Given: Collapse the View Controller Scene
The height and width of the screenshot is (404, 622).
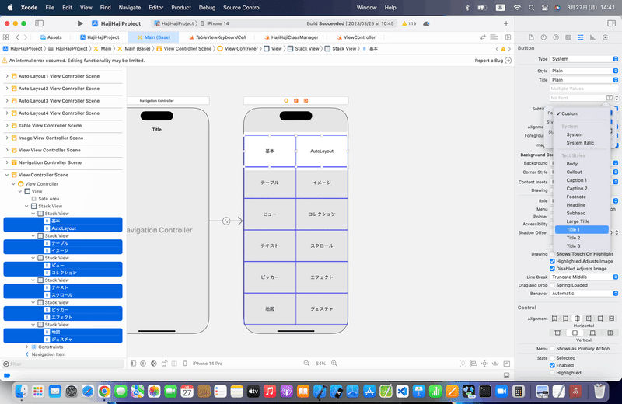Looking at the screenshot, I should tap(7, 175).
